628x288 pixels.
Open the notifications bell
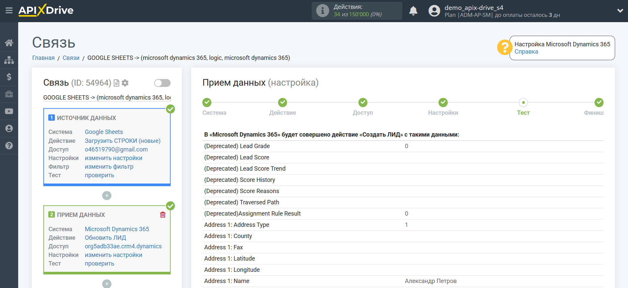click(413, 11)
